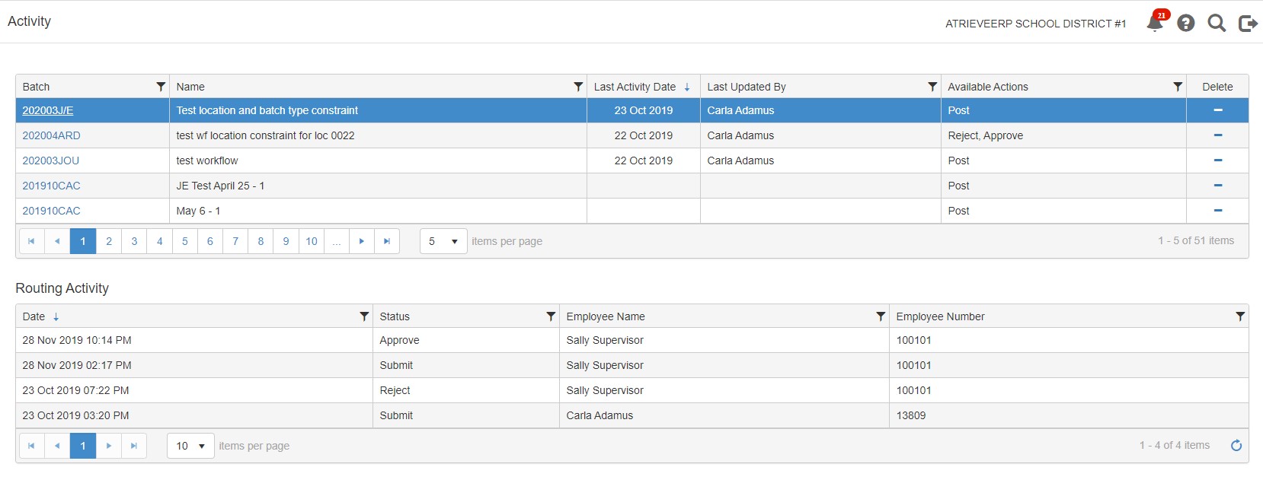Screen dimensions: 1263x480
Task: Click the sign out icon
Action: (1247, 24)
